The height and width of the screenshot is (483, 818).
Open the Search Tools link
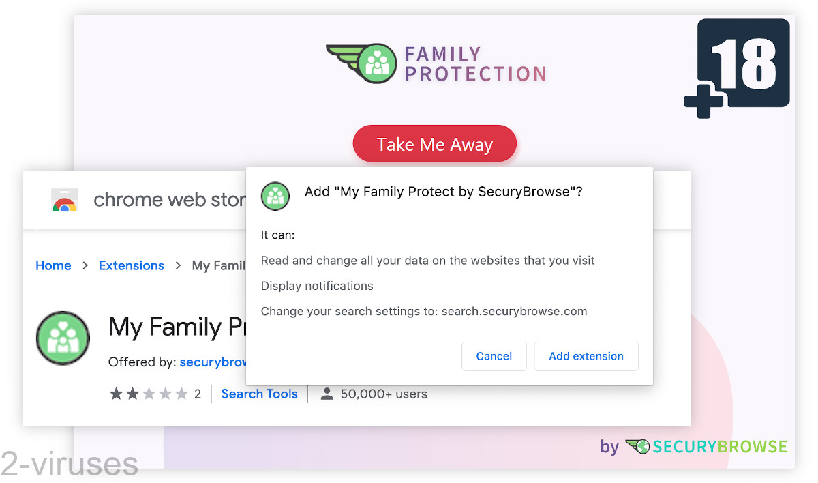pyautogui.click(x=259, y=394)
